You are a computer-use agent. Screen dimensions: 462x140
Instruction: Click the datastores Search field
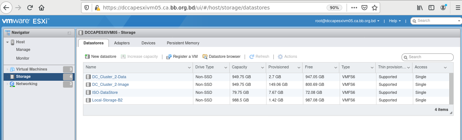click(427, 57)
